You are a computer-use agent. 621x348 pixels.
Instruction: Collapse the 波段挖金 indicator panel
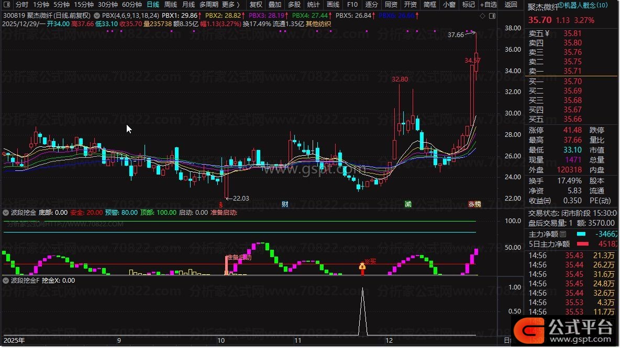6,213
